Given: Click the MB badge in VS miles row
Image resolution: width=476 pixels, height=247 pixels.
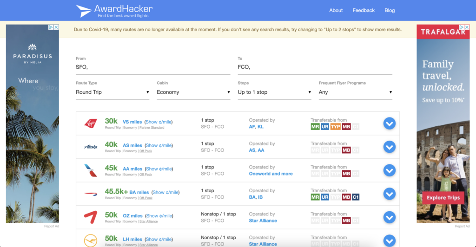Looking at the screenshot, I should 346,127.
